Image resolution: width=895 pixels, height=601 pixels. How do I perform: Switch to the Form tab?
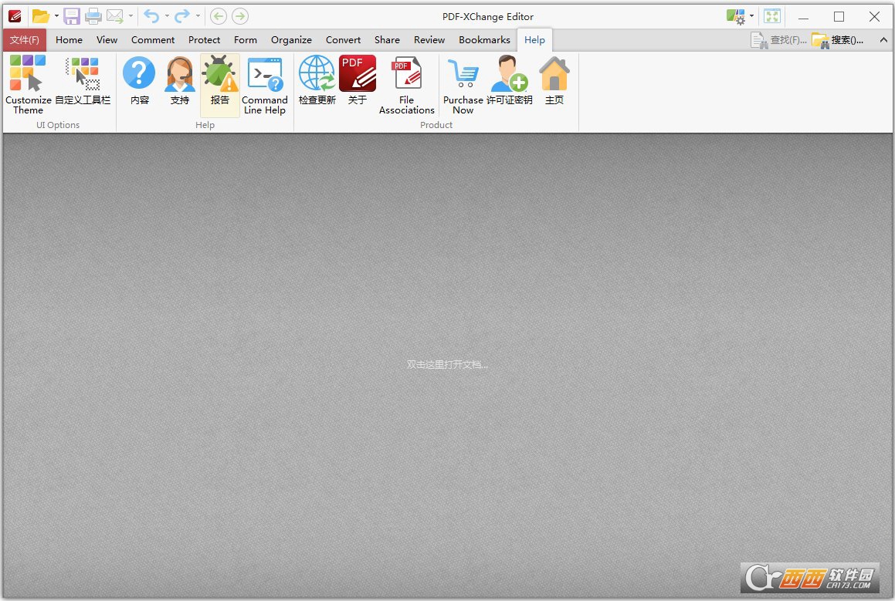point(246,40)
